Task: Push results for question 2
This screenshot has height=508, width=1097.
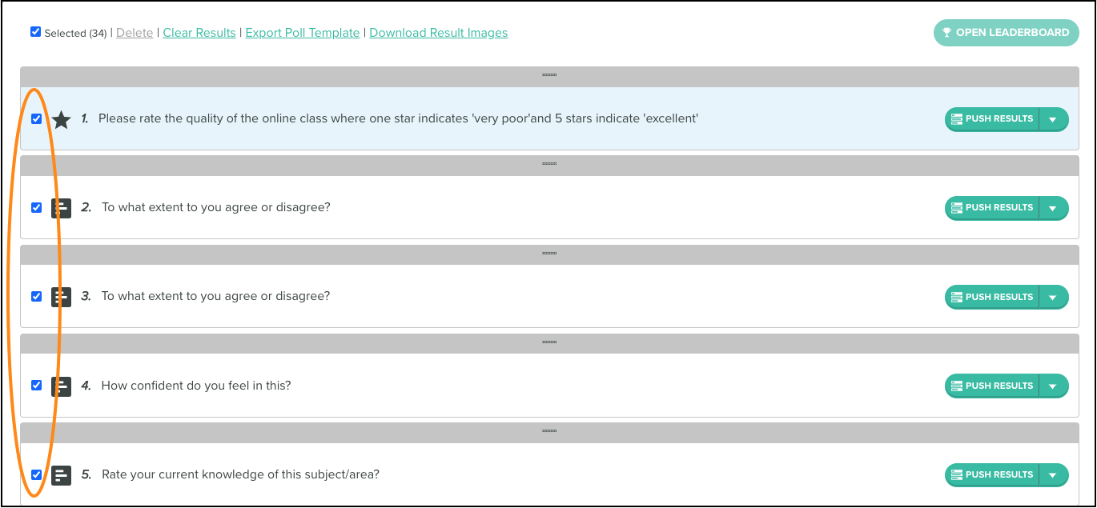Action: click(992, 208)
